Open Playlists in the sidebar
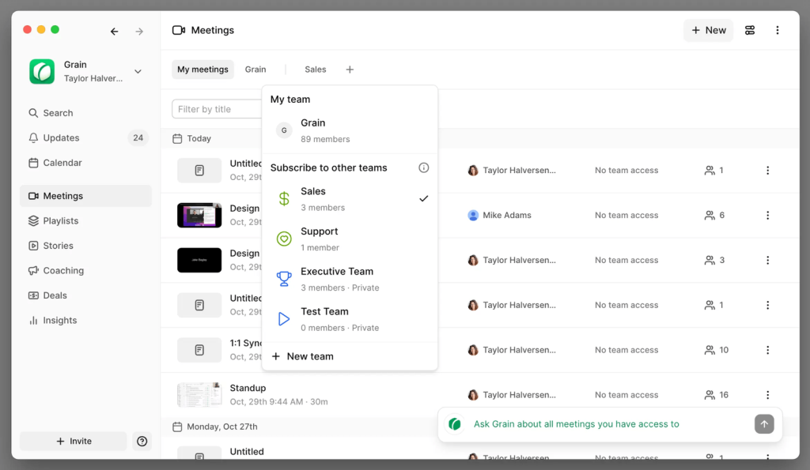Screen dimensions: 810x470 (85, 221)
